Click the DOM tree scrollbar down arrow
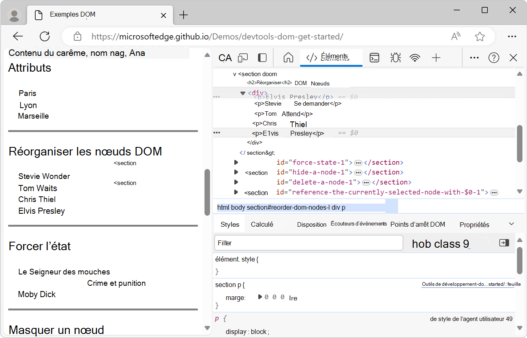The image size is (527, 338). pyautogui.click(x=520, y=191)
